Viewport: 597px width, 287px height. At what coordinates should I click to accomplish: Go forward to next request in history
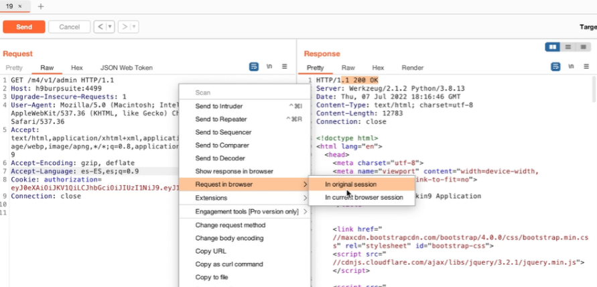click(124, 27)
